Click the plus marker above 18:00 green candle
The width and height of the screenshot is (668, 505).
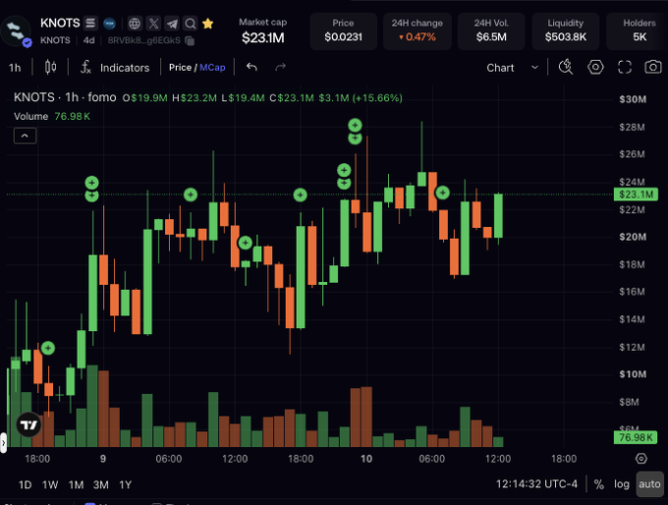tap(301, 196)
